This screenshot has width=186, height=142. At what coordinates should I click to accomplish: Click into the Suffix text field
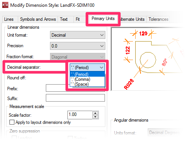[x=75, y=98]
